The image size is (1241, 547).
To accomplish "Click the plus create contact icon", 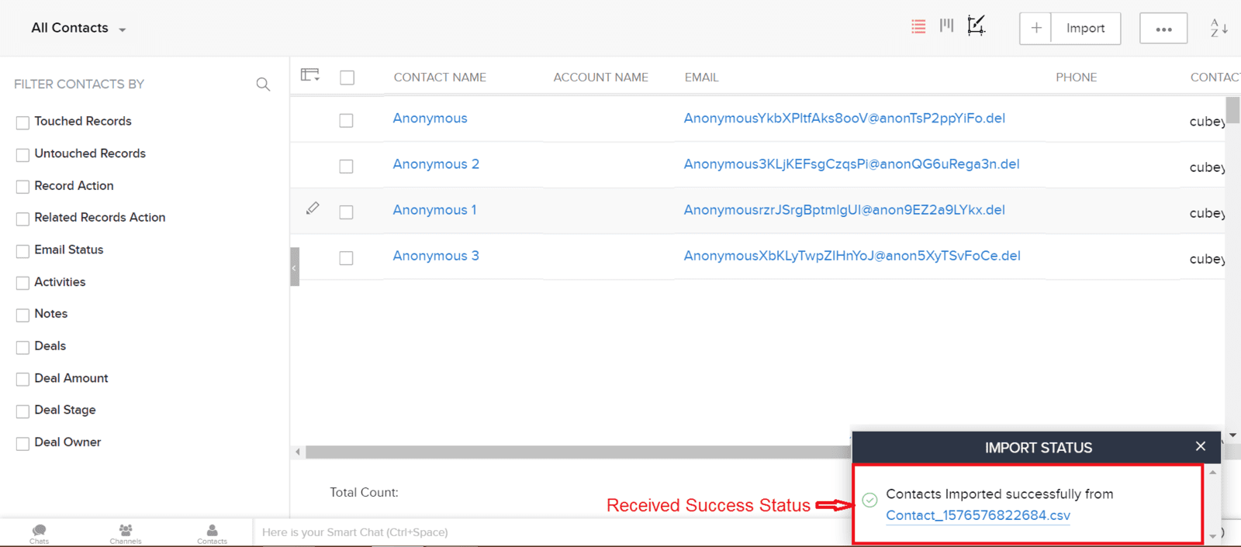I will pyautogui.click(x=1035, y=29).
